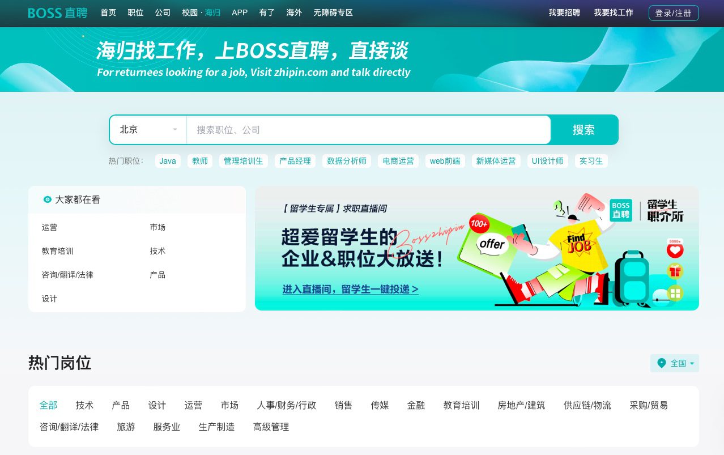724x455 pixels.
Task: Open 无障碍专区 in the navigation bar
Action: pos(333,12)
